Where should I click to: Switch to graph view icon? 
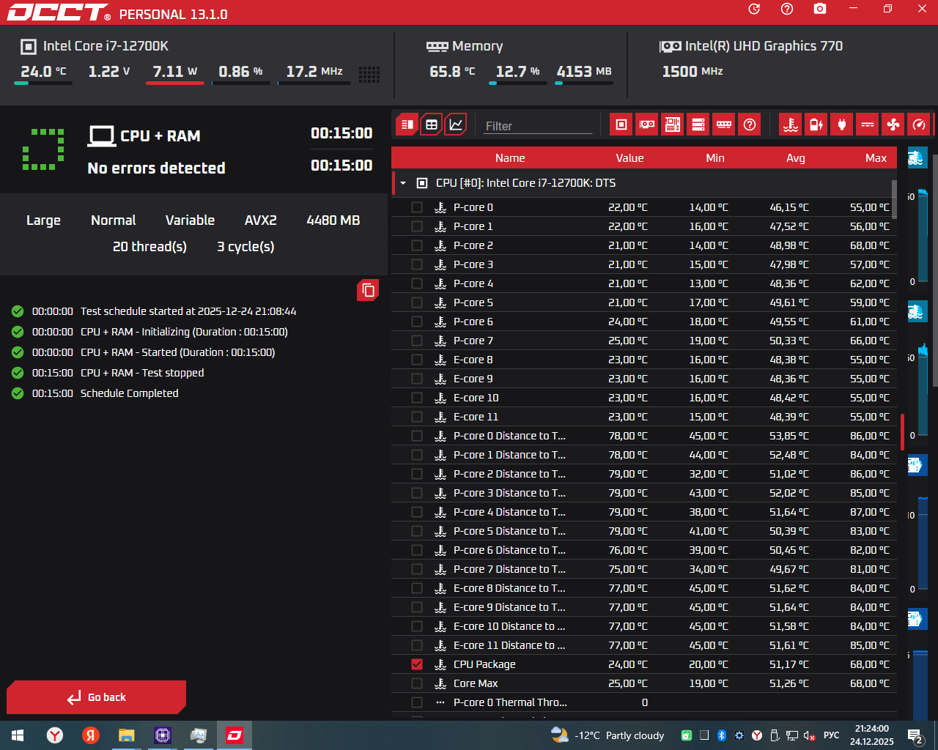[x=456, y=125]
